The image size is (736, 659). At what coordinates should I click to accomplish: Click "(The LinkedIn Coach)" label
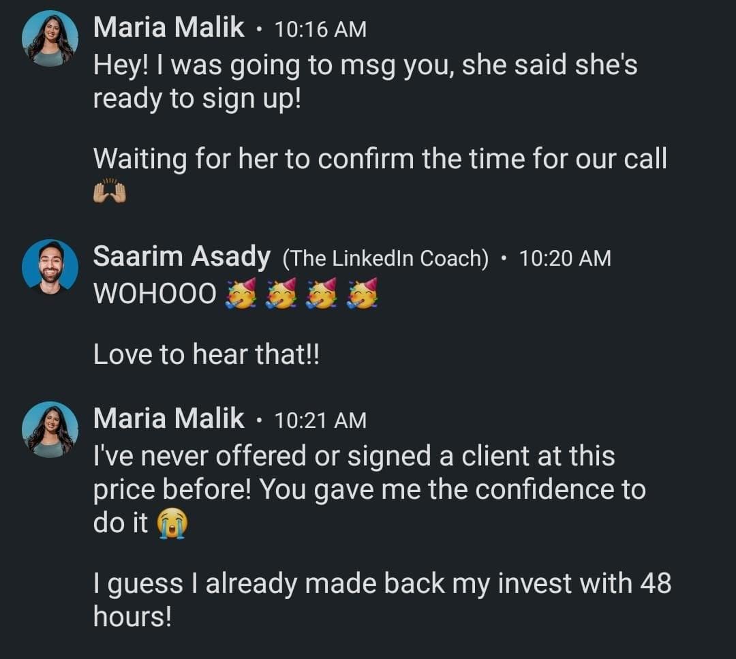coord(385,258)
